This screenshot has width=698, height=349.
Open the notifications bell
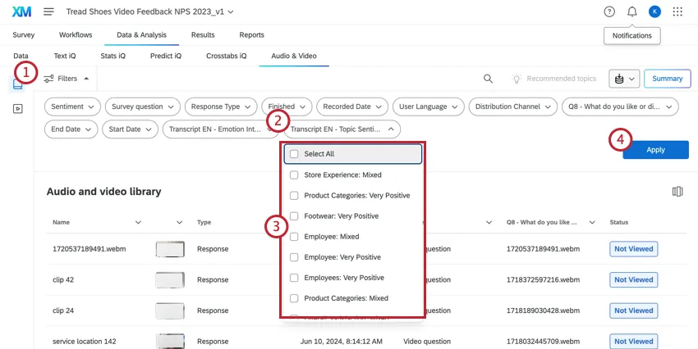click(x=631, y=11)
